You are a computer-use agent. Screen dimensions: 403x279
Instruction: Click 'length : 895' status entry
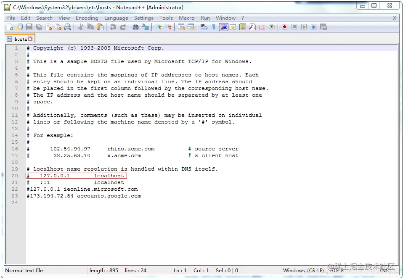(x=104, y=270)
